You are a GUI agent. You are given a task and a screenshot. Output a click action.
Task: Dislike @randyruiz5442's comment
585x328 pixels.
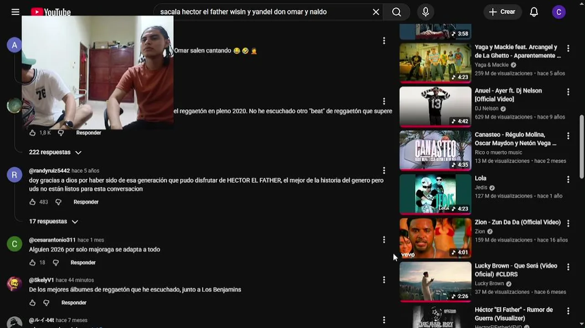(x=58, y=202)
